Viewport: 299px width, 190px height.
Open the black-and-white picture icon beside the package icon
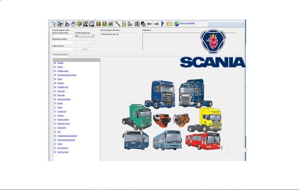tap(85, 24)
